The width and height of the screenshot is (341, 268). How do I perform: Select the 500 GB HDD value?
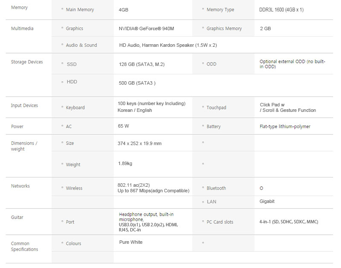(x=137, y=83)
